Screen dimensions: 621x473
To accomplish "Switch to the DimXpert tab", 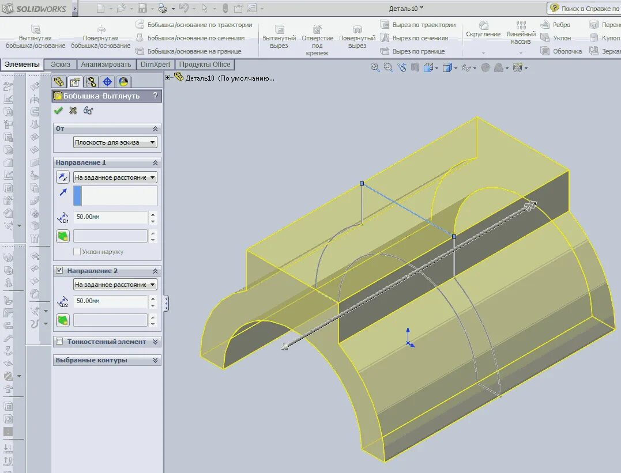I will pos(155,65).
